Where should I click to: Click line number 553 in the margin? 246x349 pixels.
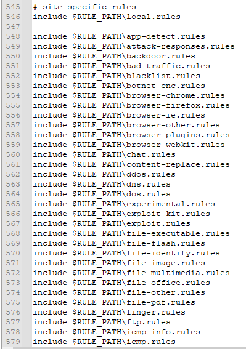click(x=13, y=86)
